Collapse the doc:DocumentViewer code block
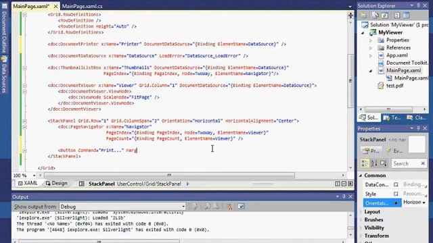The height and width of the screenshot is (243, 433). (24, 86)
